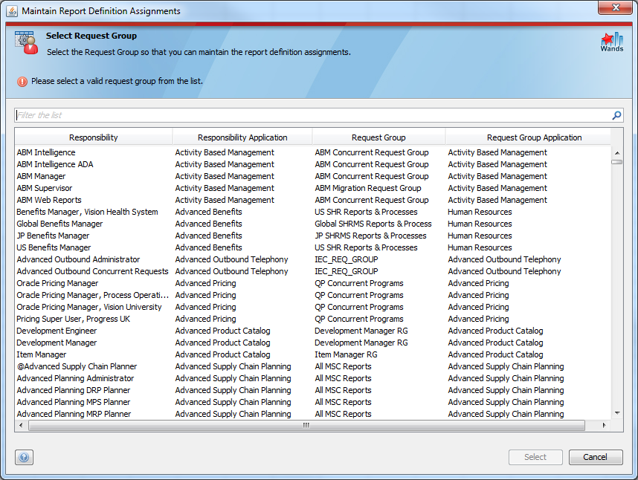638x480 pixels.
Task: Select the Advanced Planning MPS Planner row
Action: click(312, 402)
